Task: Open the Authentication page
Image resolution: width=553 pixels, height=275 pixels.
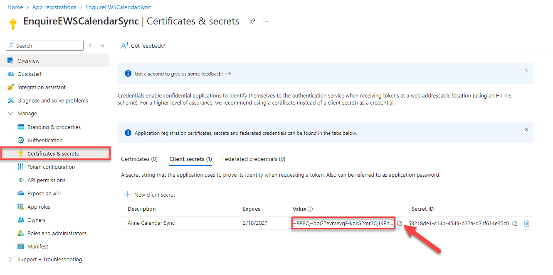Action: 45,140
